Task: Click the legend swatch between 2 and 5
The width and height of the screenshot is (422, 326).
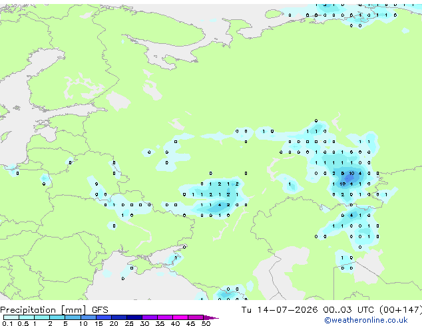Action: point(57,317)
